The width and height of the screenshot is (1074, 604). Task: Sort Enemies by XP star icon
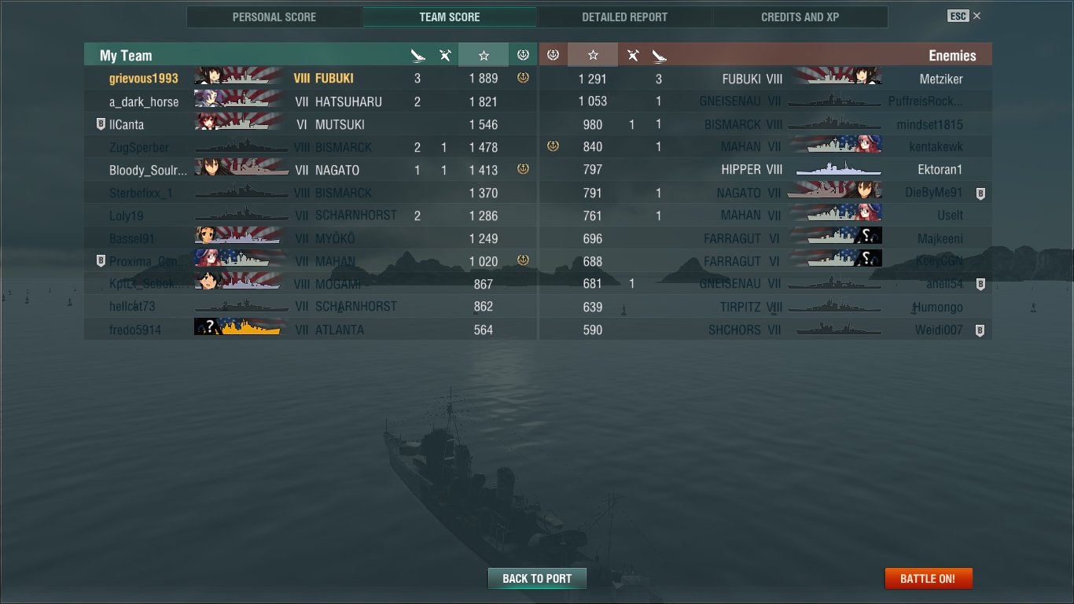[593, 55]
